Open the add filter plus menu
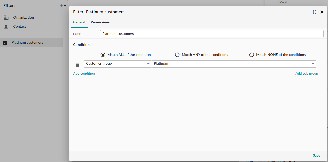The width and height of the screenshot is (328, 162). (63, 6)
